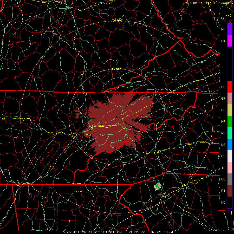
Task: Click the DS legend label
Action: coord(223,156)
